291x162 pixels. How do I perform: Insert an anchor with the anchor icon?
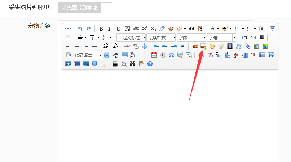pos(144,46)
